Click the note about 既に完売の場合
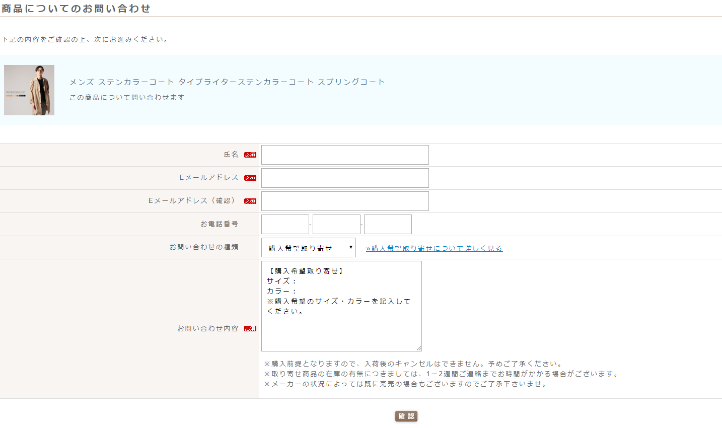This screenshot has width=722, height=428. pyautogui.click(x=406, y=384)
